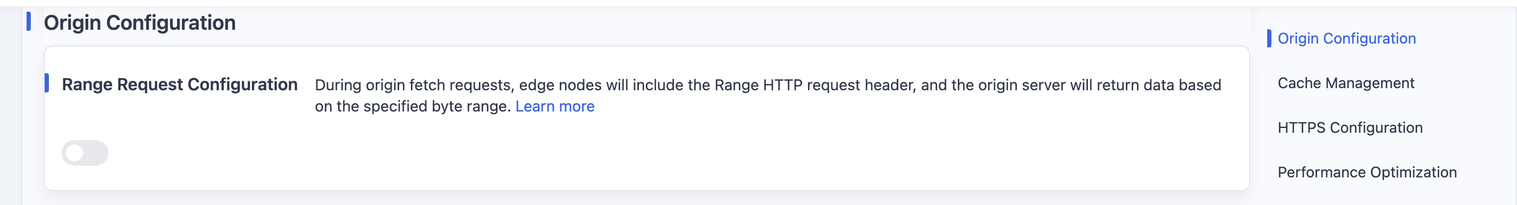Click the Range HTTP request header description text
Screen dimensions: 1517x205
768,86
